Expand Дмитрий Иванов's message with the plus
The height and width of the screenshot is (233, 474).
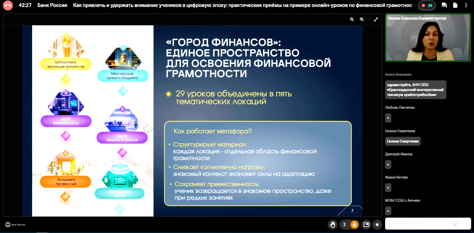click(388, 164)
